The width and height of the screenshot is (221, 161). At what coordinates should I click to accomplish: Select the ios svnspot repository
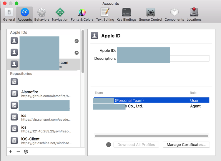(x=44, y=117)
